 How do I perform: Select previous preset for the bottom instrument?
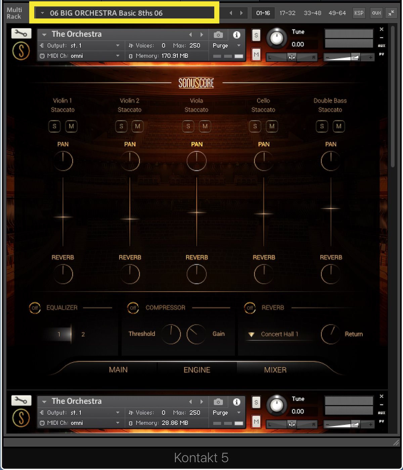click(190, 402)
